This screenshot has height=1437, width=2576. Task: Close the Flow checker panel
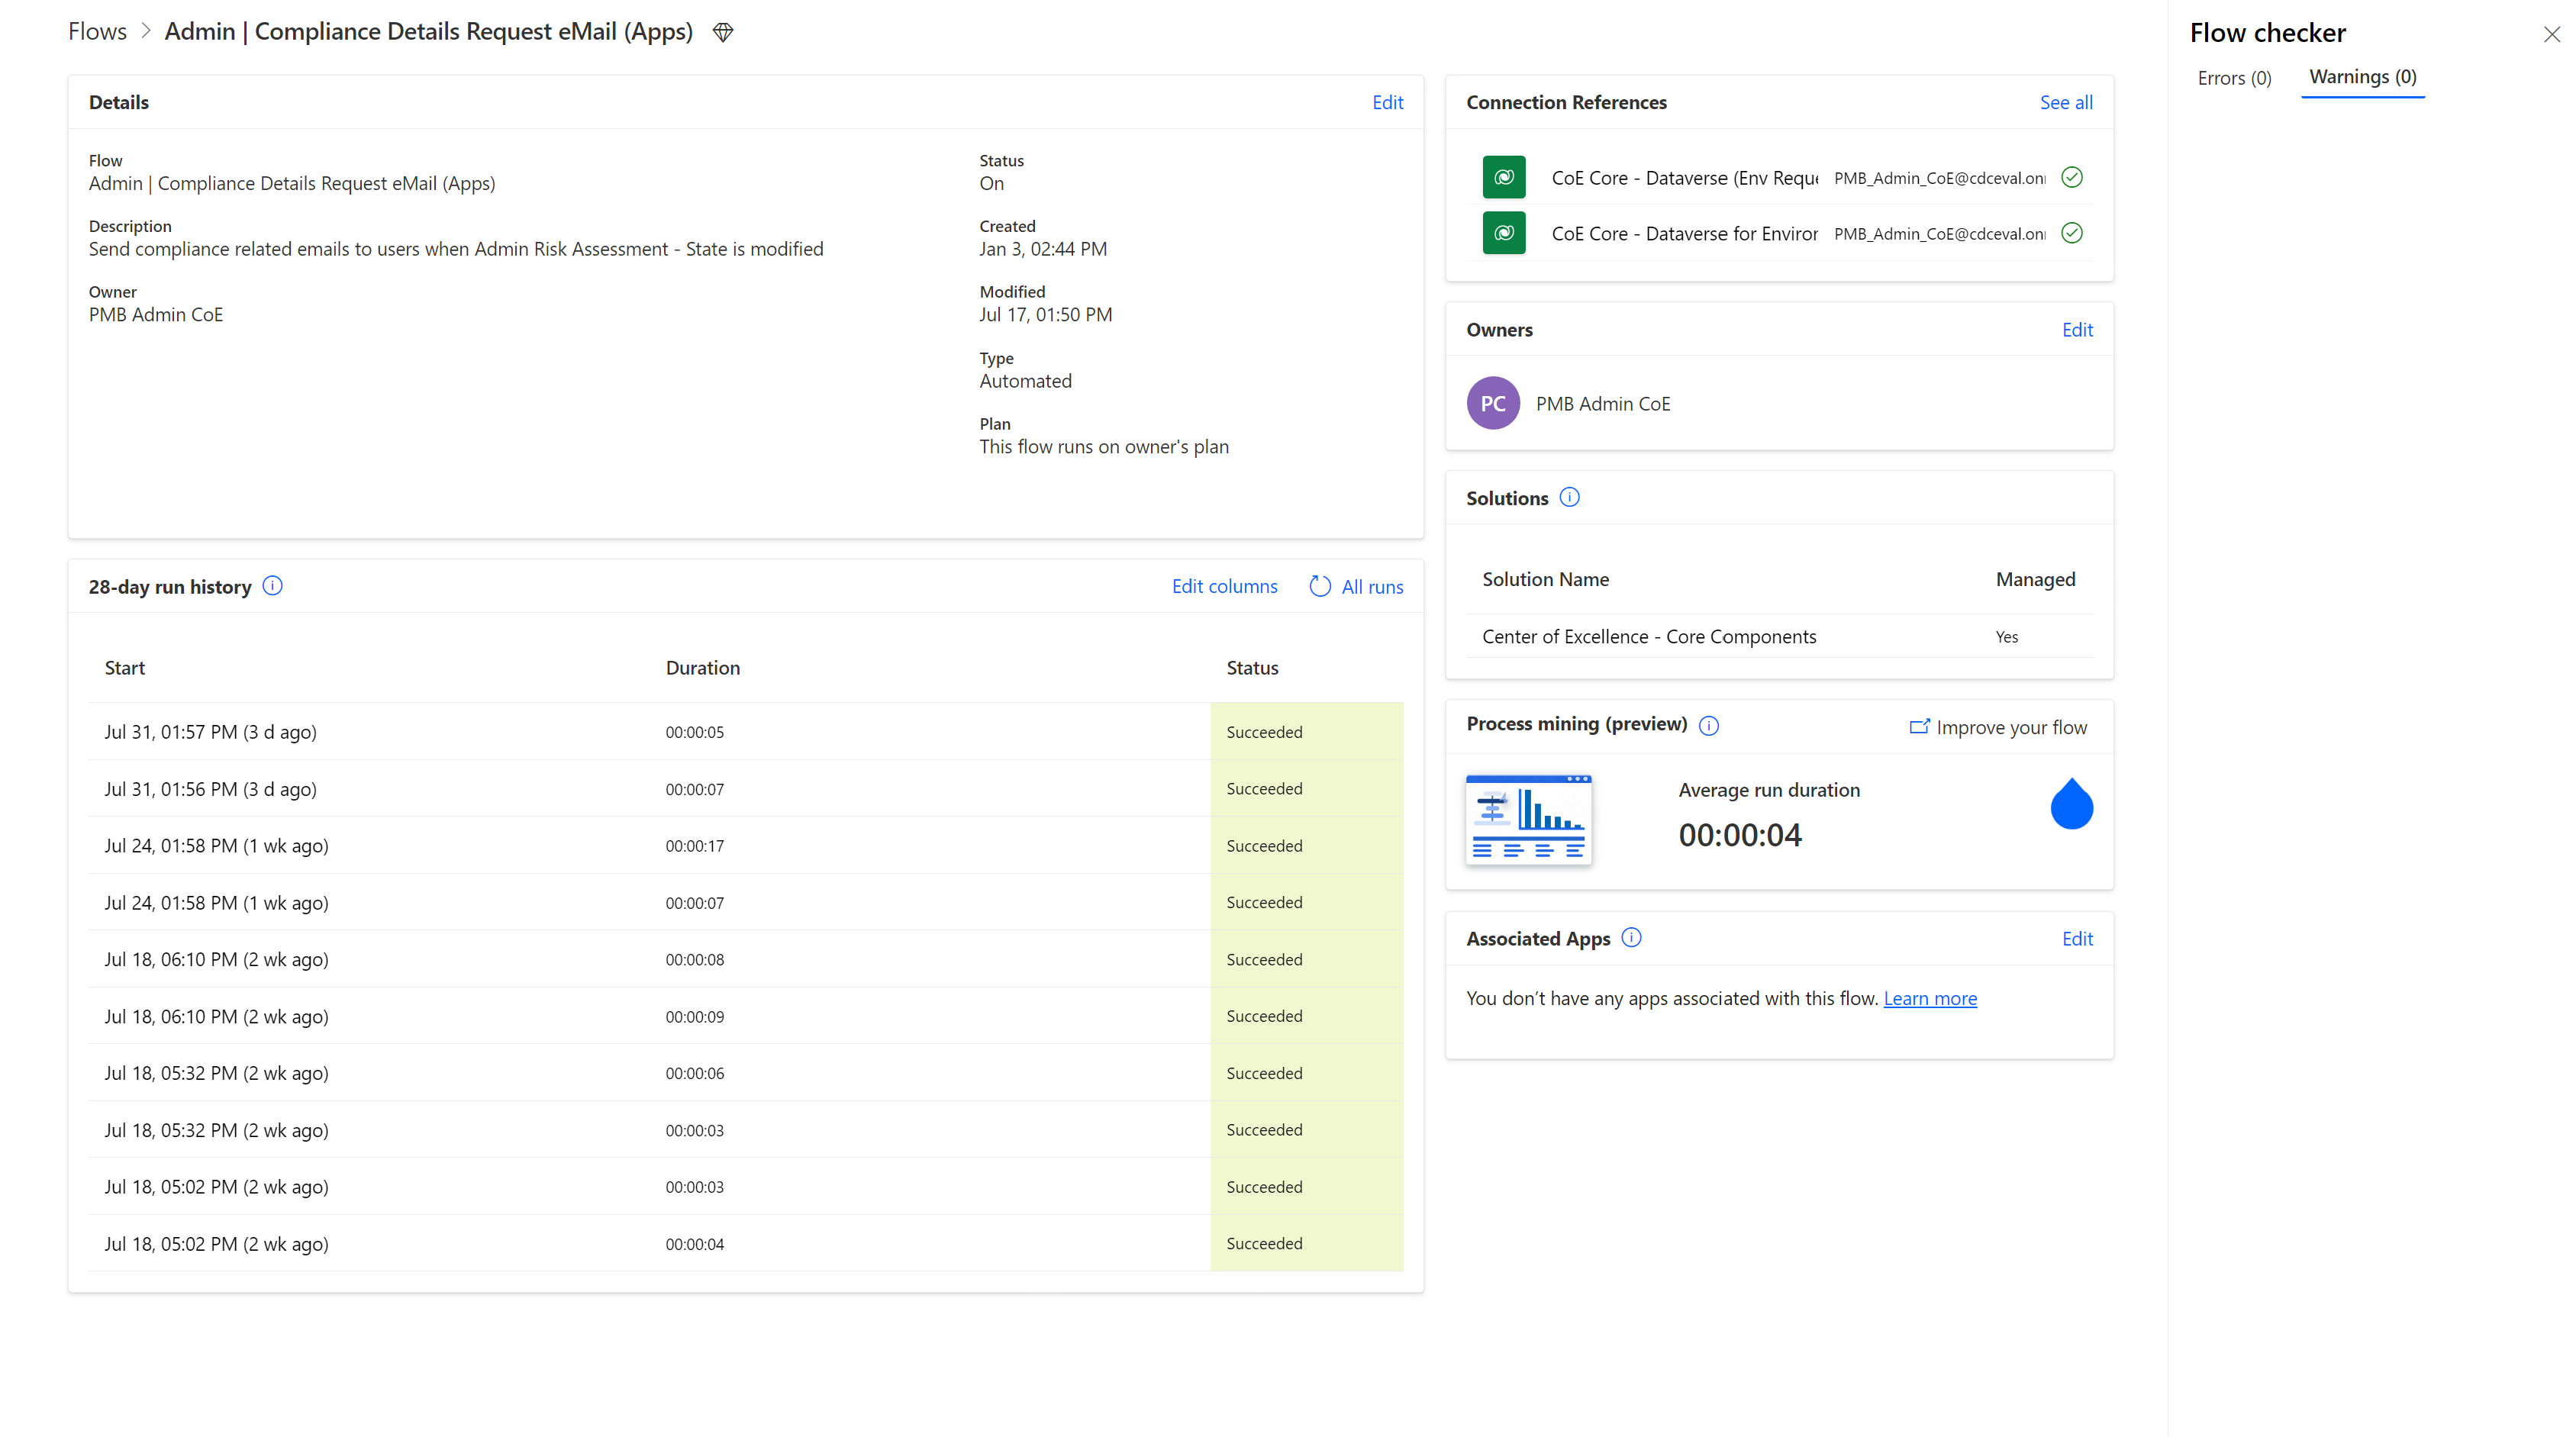2552,33
